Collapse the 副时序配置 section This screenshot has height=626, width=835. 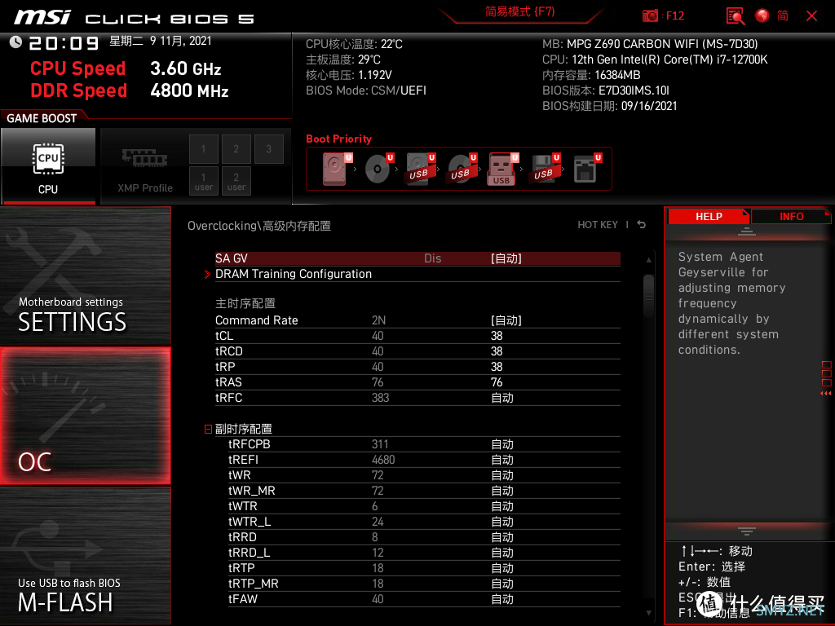pos(208,429)
